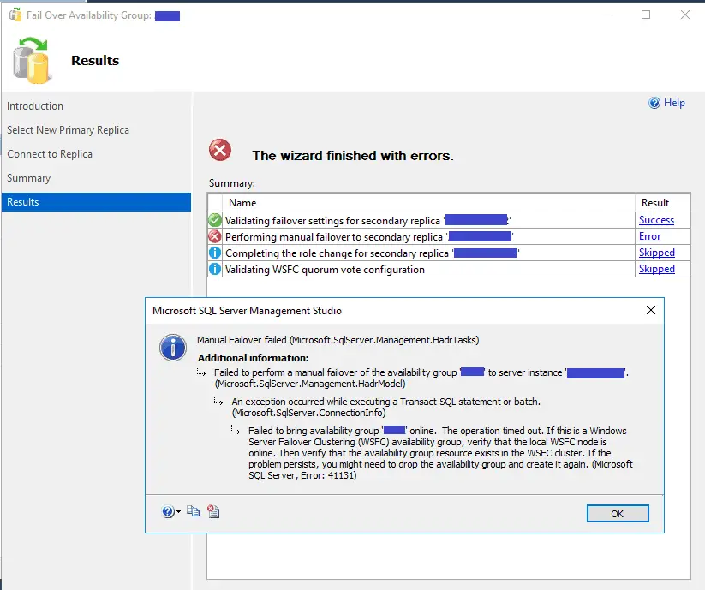Select 'Completing the role change' row text
The width and height of the screenshot is (705, 590).
[373, 253]
